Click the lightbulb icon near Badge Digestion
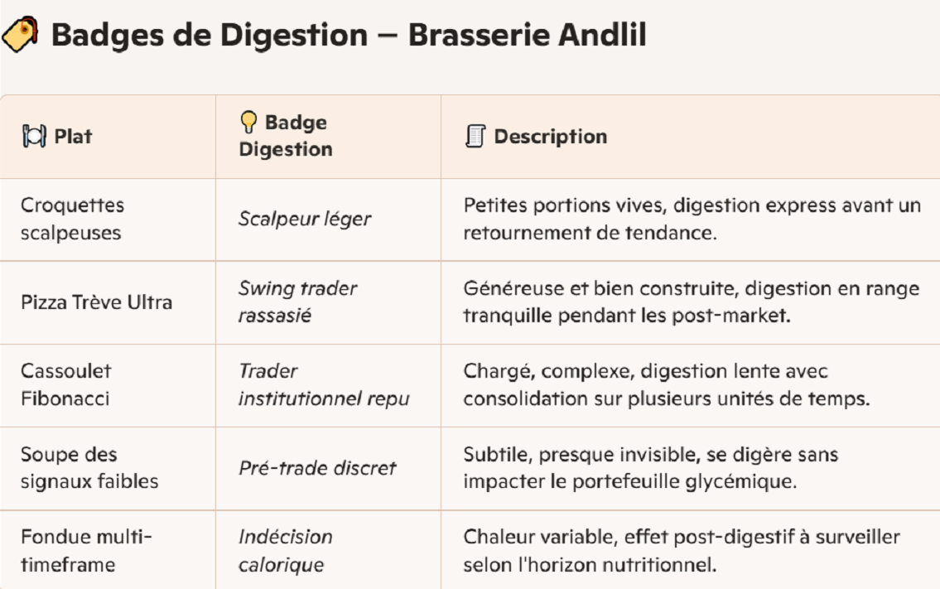This screenshot has width=940, height=589. point(248,123)
